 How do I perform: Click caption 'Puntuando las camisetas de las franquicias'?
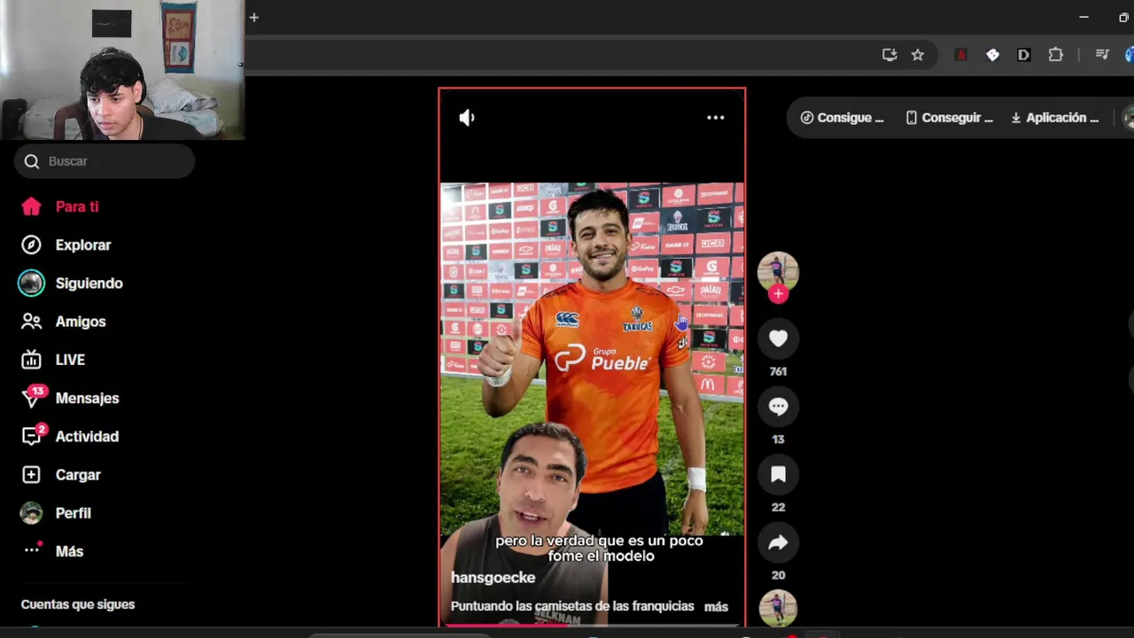tap(572, 606)
